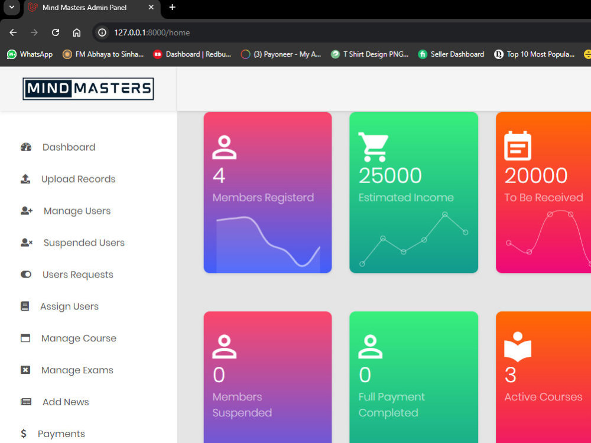
Task: Go to Manage Users page
Action: pos(77,211)
